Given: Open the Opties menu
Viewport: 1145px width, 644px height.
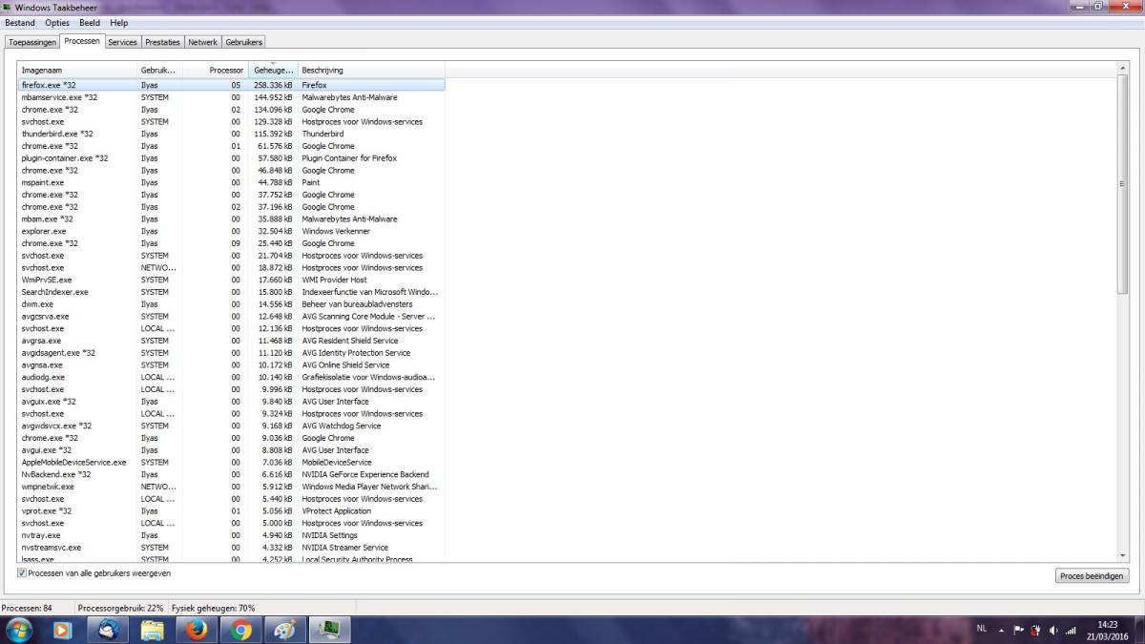Looking at the screenshot, I should (57, 23).
